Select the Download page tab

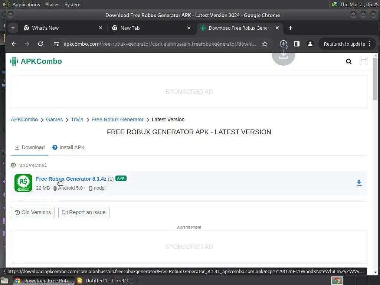30,147
